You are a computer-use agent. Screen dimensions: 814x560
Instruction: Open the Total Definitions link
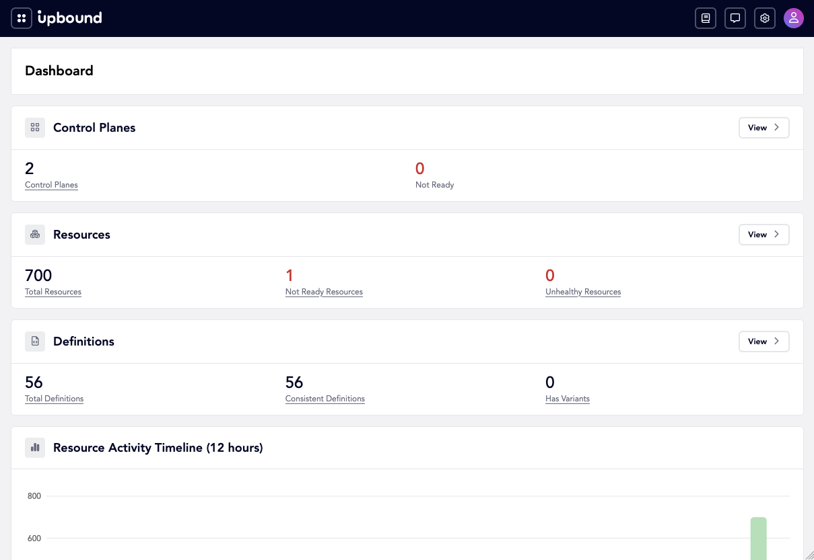point(54,399)
